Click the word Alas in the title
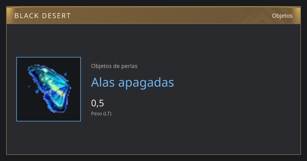 click(x=103, y=82)
